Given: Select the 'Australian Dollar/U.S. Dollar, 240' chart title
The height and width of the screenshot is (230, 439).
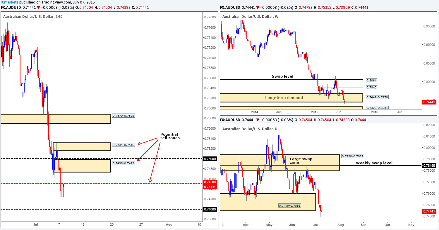Looking at the screenshot, I should click(33, 16).
